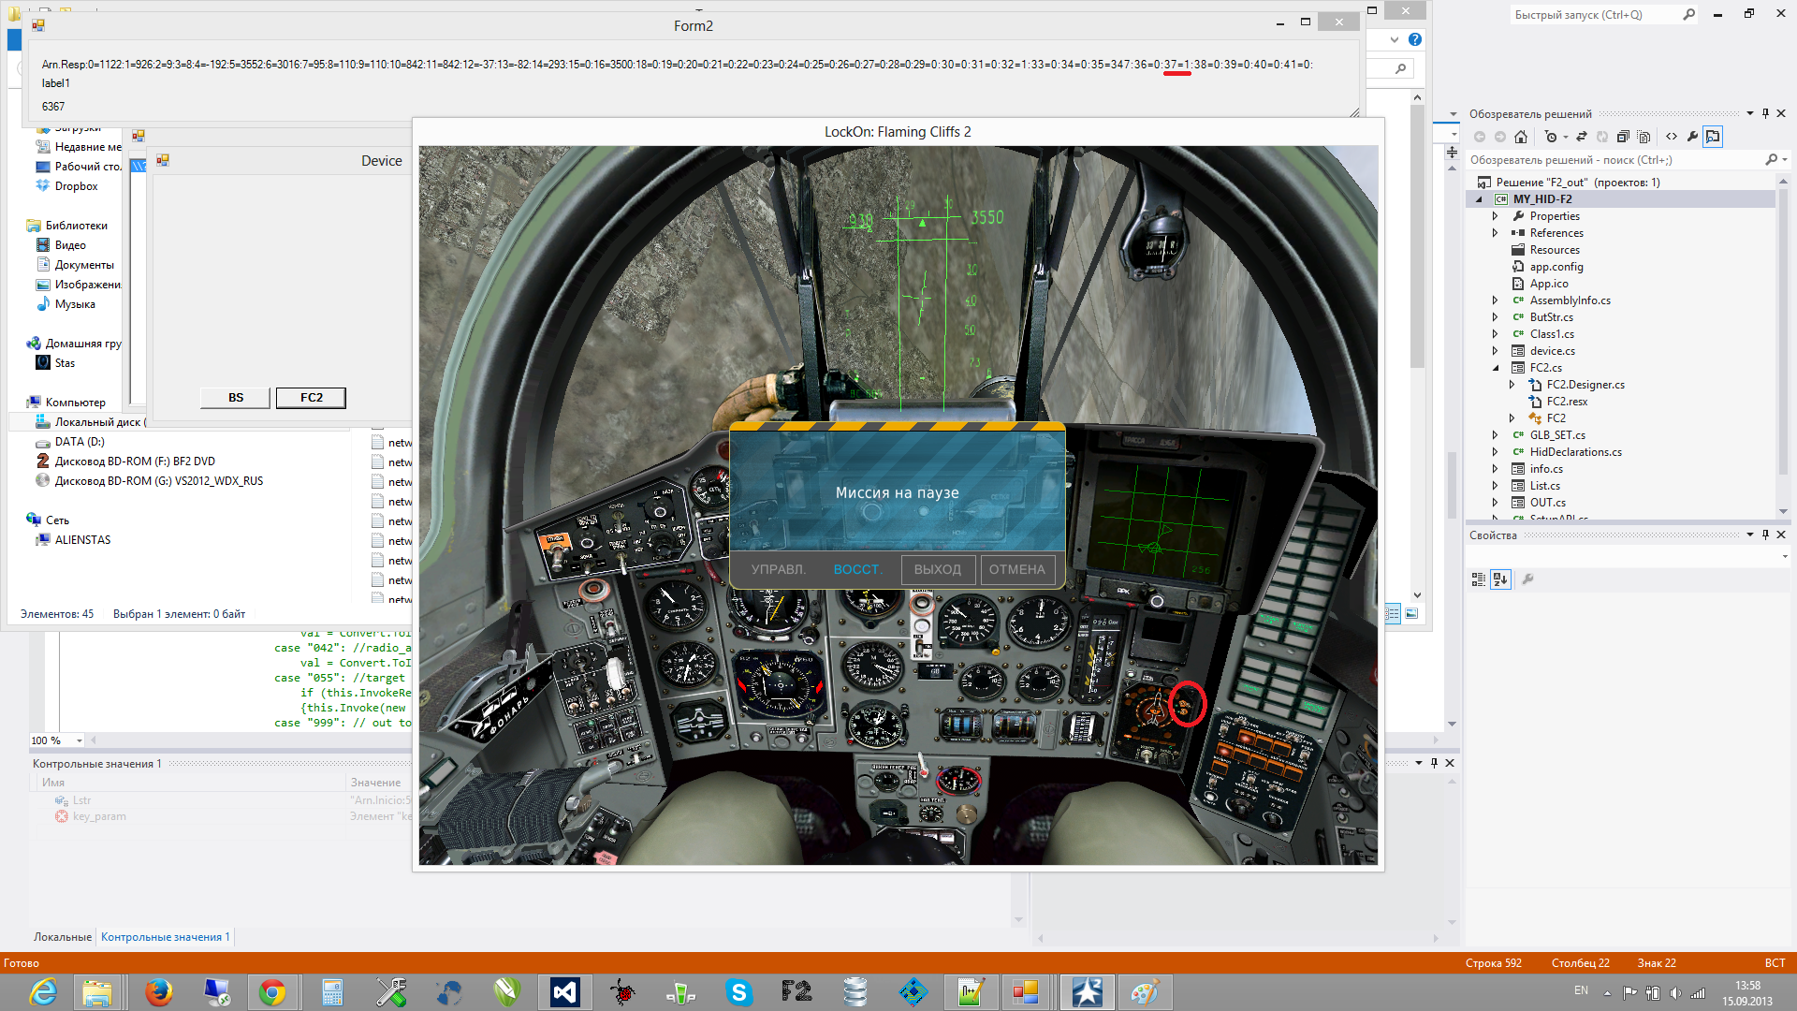
Task: Open Skype from the taskbar
Action: 738,992
